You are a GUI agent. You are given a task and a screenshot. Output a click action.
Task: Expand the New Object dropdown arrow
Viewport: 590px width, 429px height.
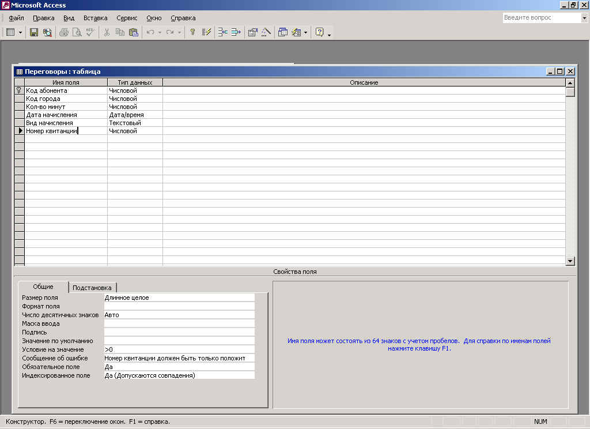click(306, 32)
